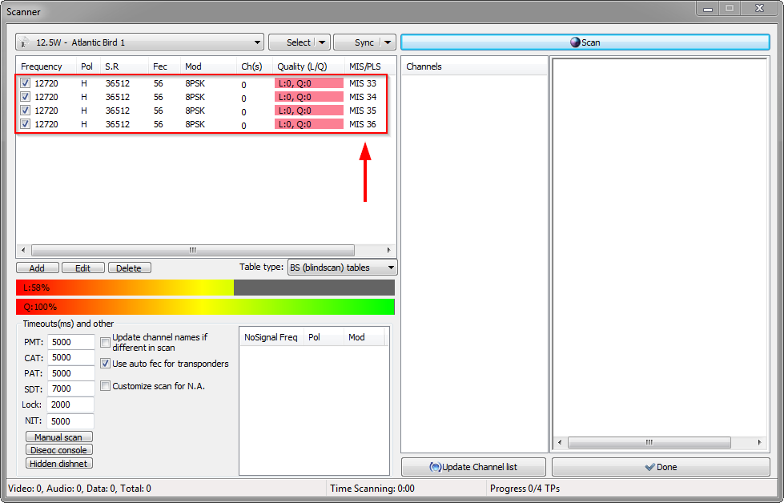Click the NIT timeout input field
784x503 pixels.
pyautogui.click(x=70, y=421)
